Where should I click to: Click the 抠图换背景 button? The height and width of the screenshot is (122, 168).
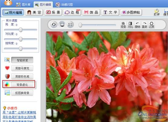pyautogui.click(x=22, y=93)
